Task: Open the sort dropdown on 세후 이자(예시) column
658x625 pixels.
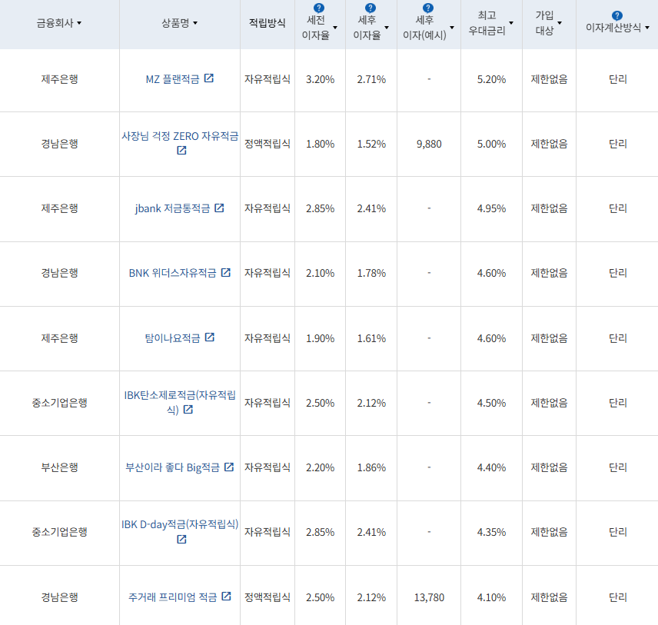Action: 452,28
